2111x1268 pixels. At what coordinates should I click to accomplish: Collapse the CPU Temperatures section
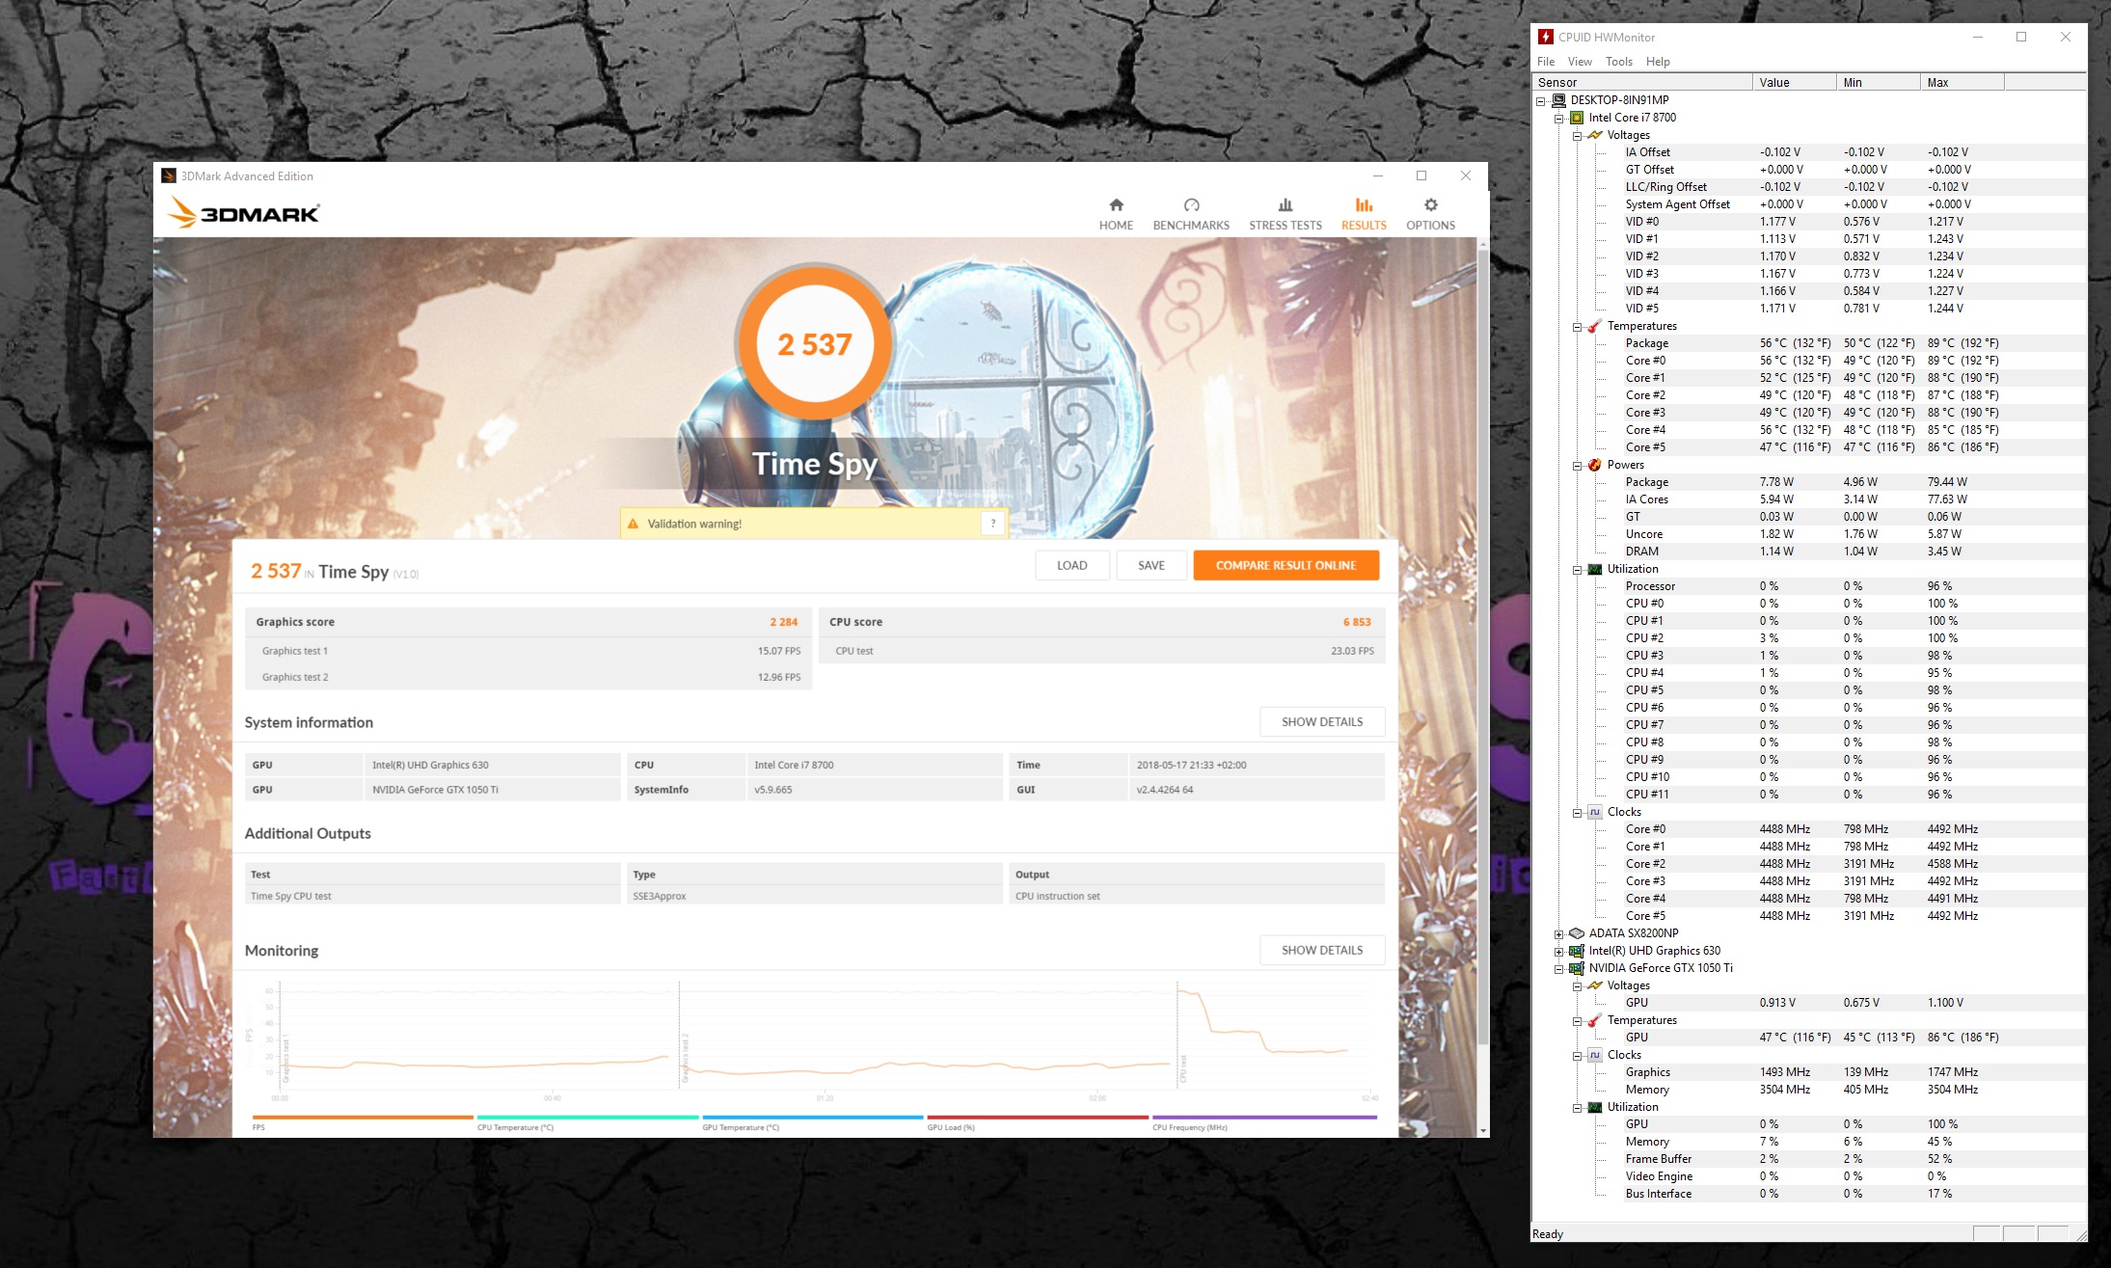pyautogui.click(x=1577, y=327)
